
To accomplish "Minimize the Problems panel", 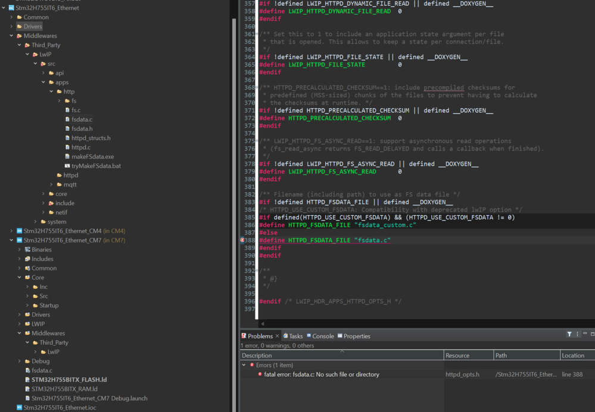I will (x=585, y=334).
